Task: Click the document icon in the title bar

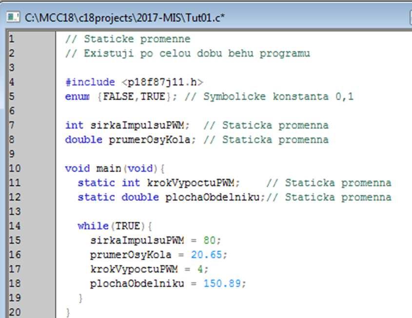Action: point(13,17)
